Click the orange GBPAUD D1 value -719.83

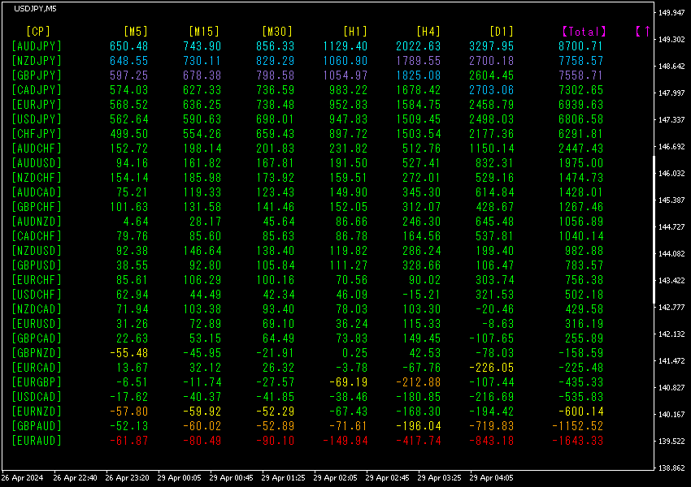click(x=491, y=426)
